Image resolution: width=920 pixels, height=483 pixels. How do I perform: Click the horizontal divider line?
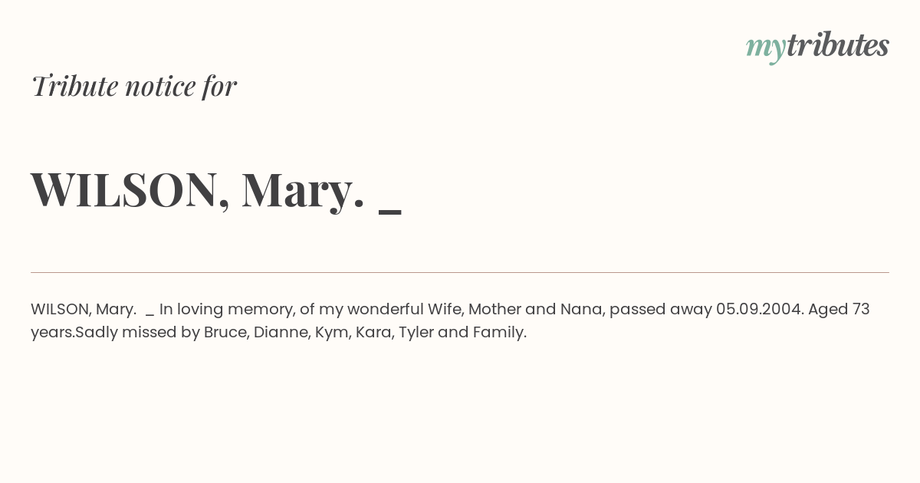tap(460, 272)
